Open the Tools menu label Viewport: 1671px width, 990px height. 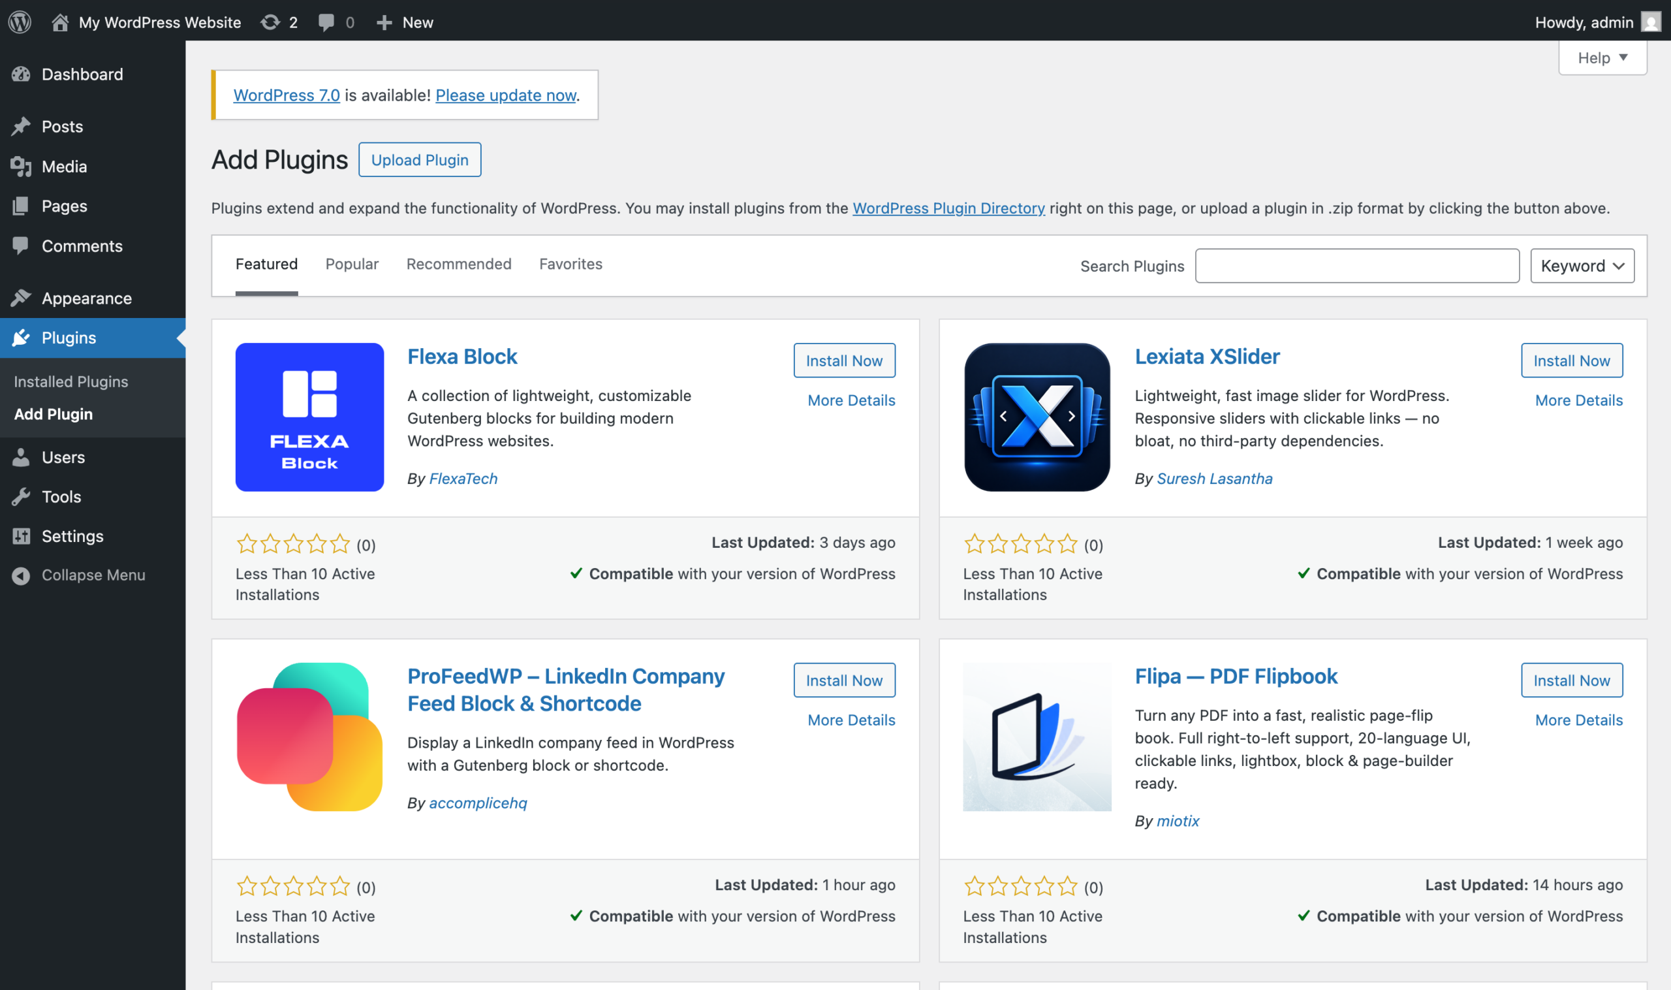point(61,496)
